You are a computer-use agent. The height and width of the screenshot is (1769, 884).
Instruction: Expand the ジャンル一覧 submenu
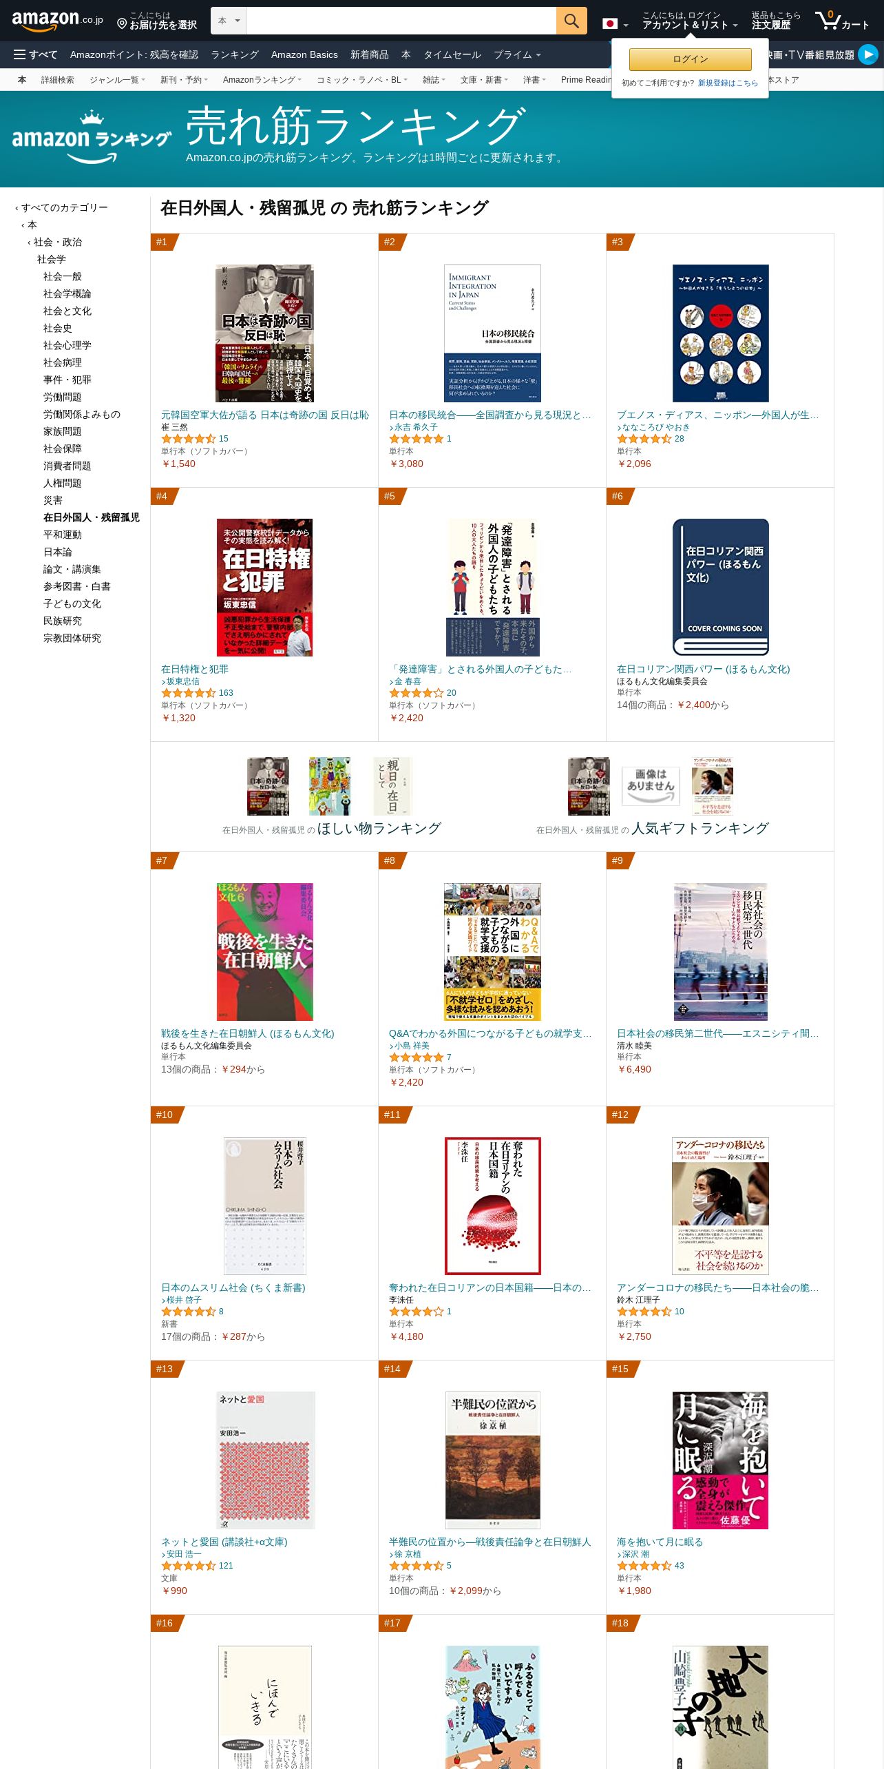[x=117, y=80]
